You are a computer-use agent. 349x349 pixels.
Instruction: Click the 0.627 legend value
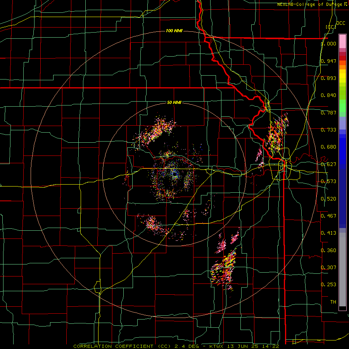click(x=328, y=164)
